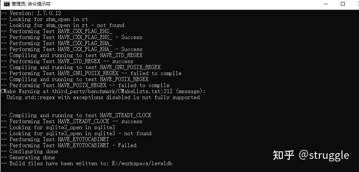This screenshot has height=172, width=359.
Task: Click the Performing Test HAVE_POSIX_REGEX -- failed to compile line
Action: coord(85,85)
